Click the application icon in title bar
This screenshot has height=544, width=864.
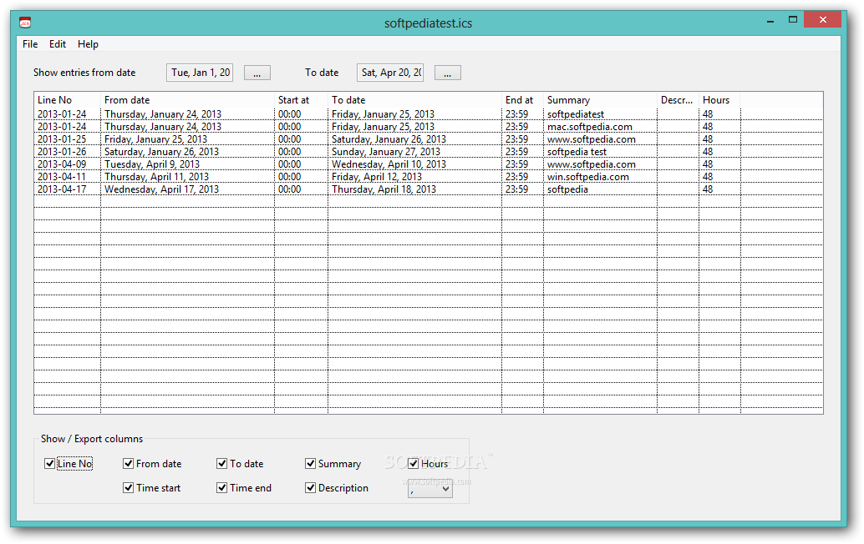(25, 23)
